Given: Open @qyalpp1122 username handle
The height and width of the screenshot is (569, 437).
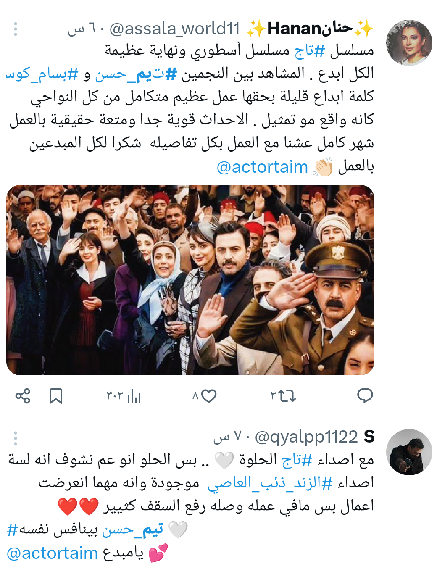Looking at the screenshot, I should click(306, 437).
